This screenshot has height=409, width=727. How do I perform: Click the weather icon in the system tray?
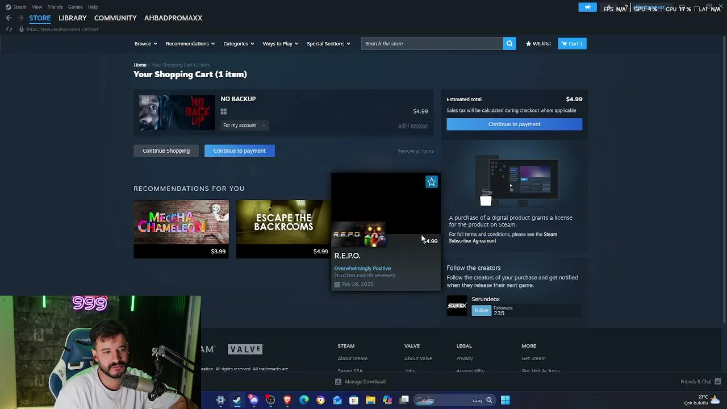coord(715,399)
